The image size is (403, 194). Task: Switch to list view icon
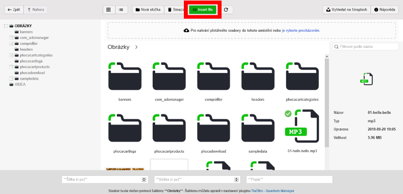(x=121, y=10)
